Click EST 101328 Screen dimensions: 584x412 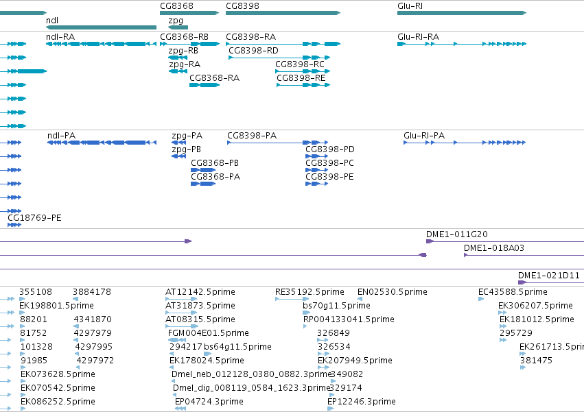[x=23, y=354]
